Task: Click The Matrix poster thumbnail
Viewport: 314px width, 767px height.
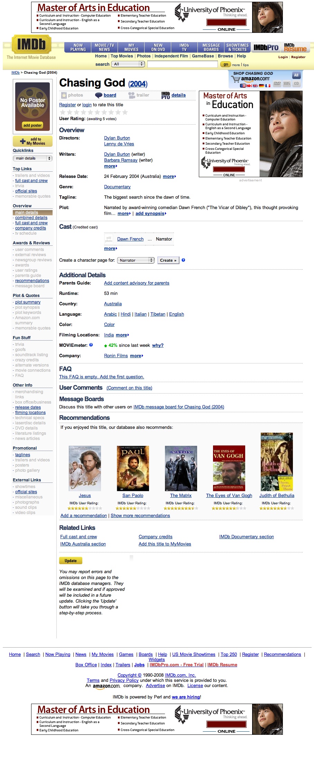Action: [x=181, y=468]
